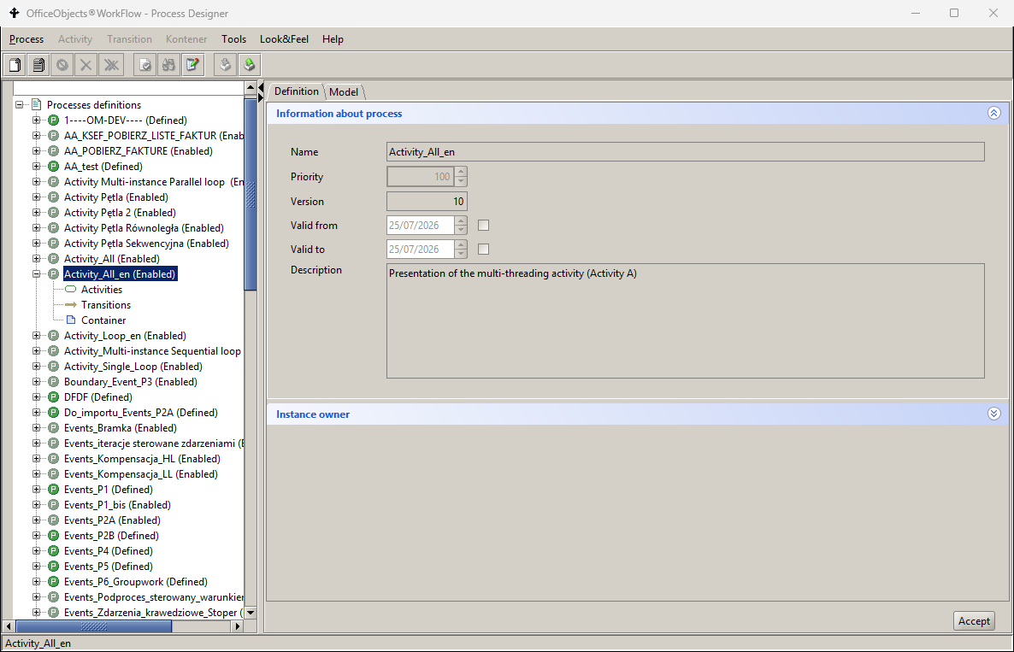
Task: Click in the Version field
Action: (x=427, y=201)
